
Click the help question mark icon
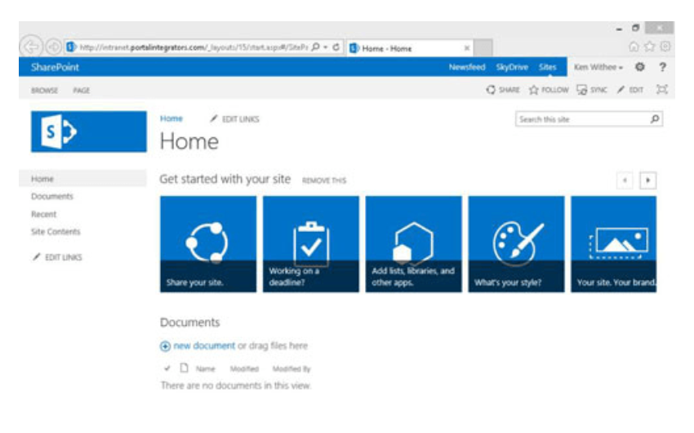663,67
